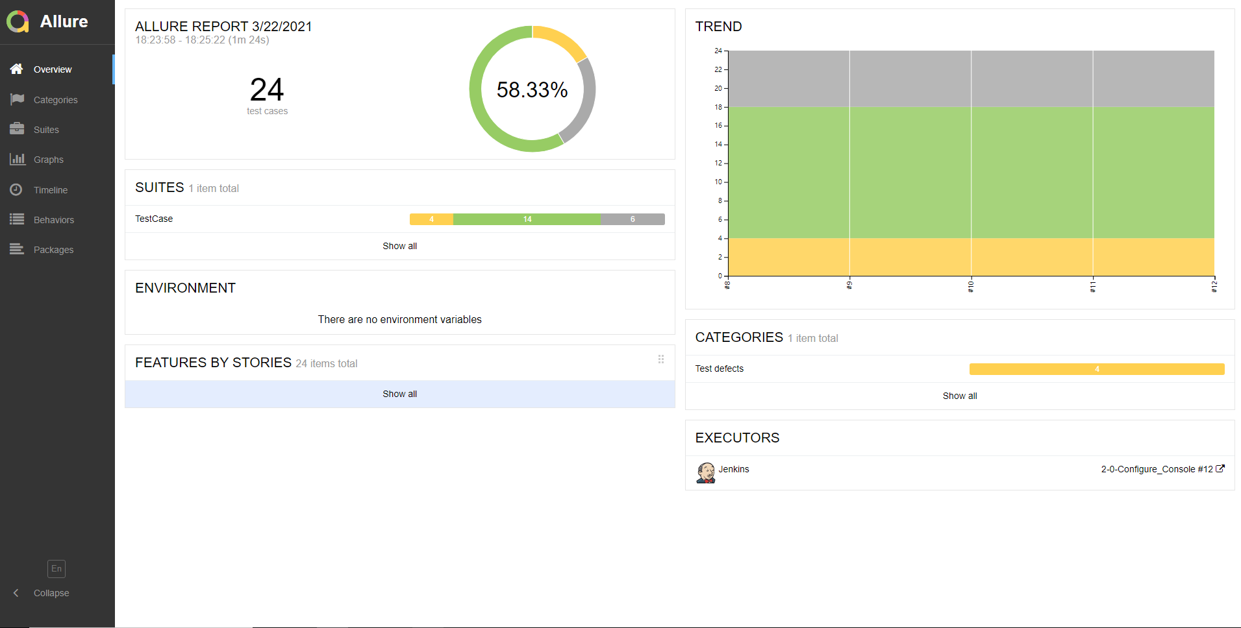Show all suites

click(399, 246)
